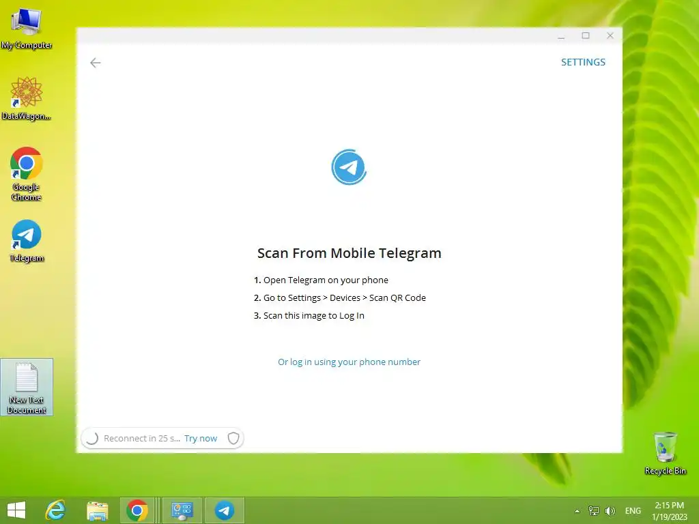Click the reconnect loading spinner icon

pyautogui.click(x=92, y=439)
